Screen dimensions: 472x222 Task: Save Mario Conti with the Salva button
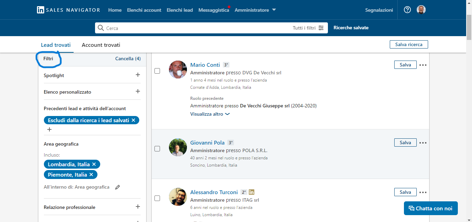(405, 65)
